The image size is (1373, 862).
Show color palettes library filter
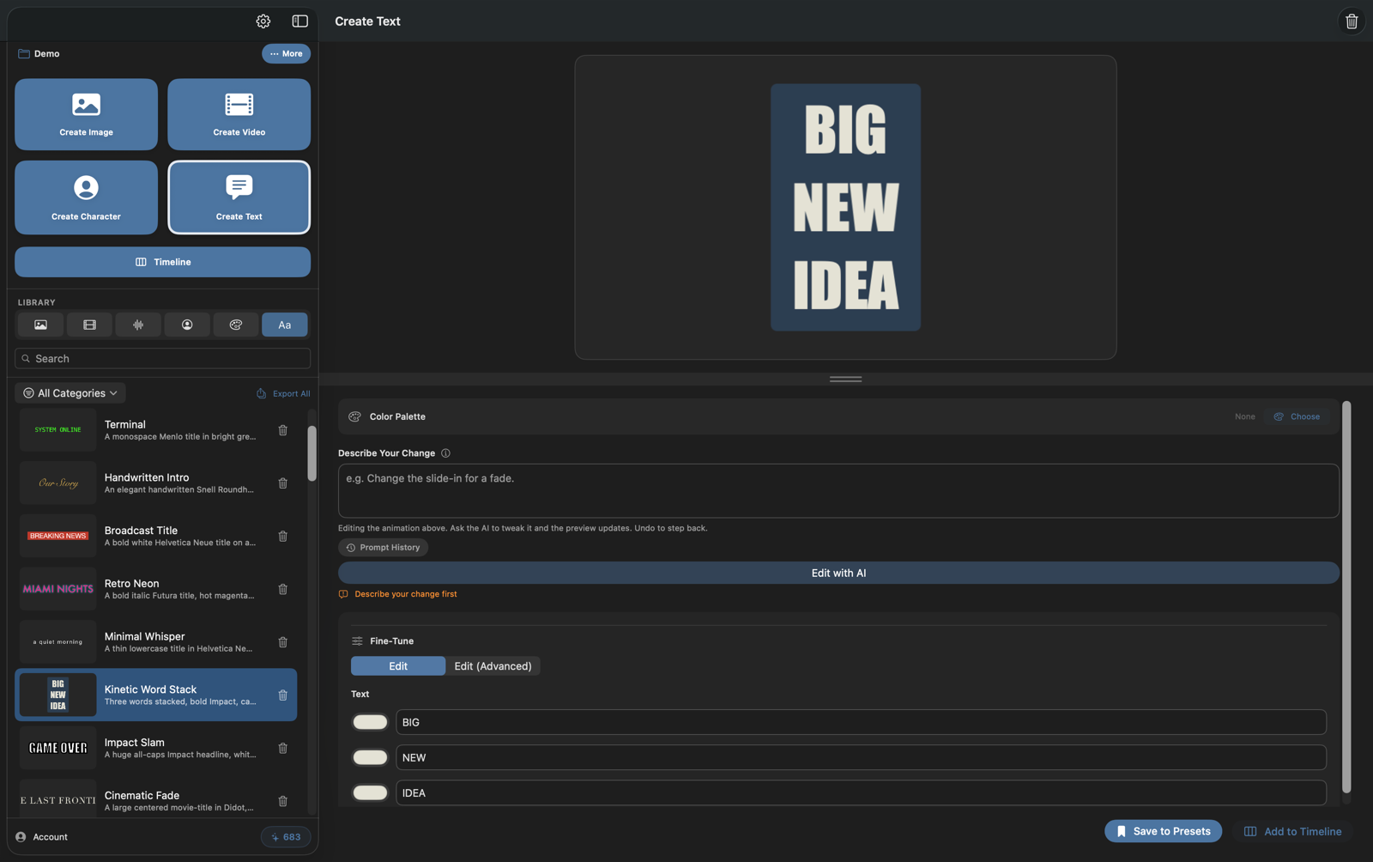click(x=236, y=325)
